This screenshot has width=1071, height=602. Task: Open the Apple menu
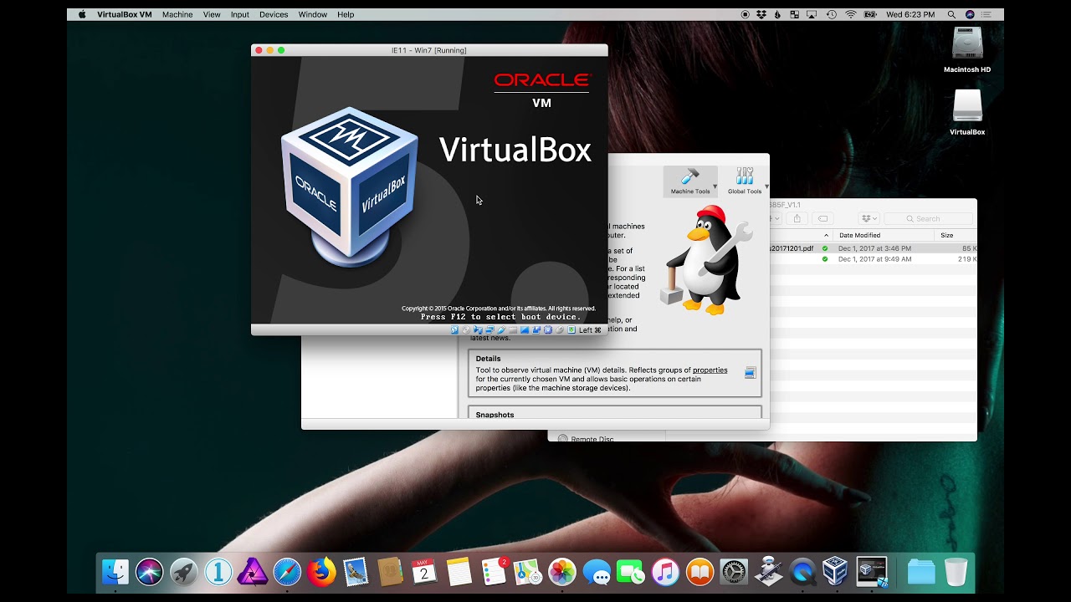coord(82,14)
